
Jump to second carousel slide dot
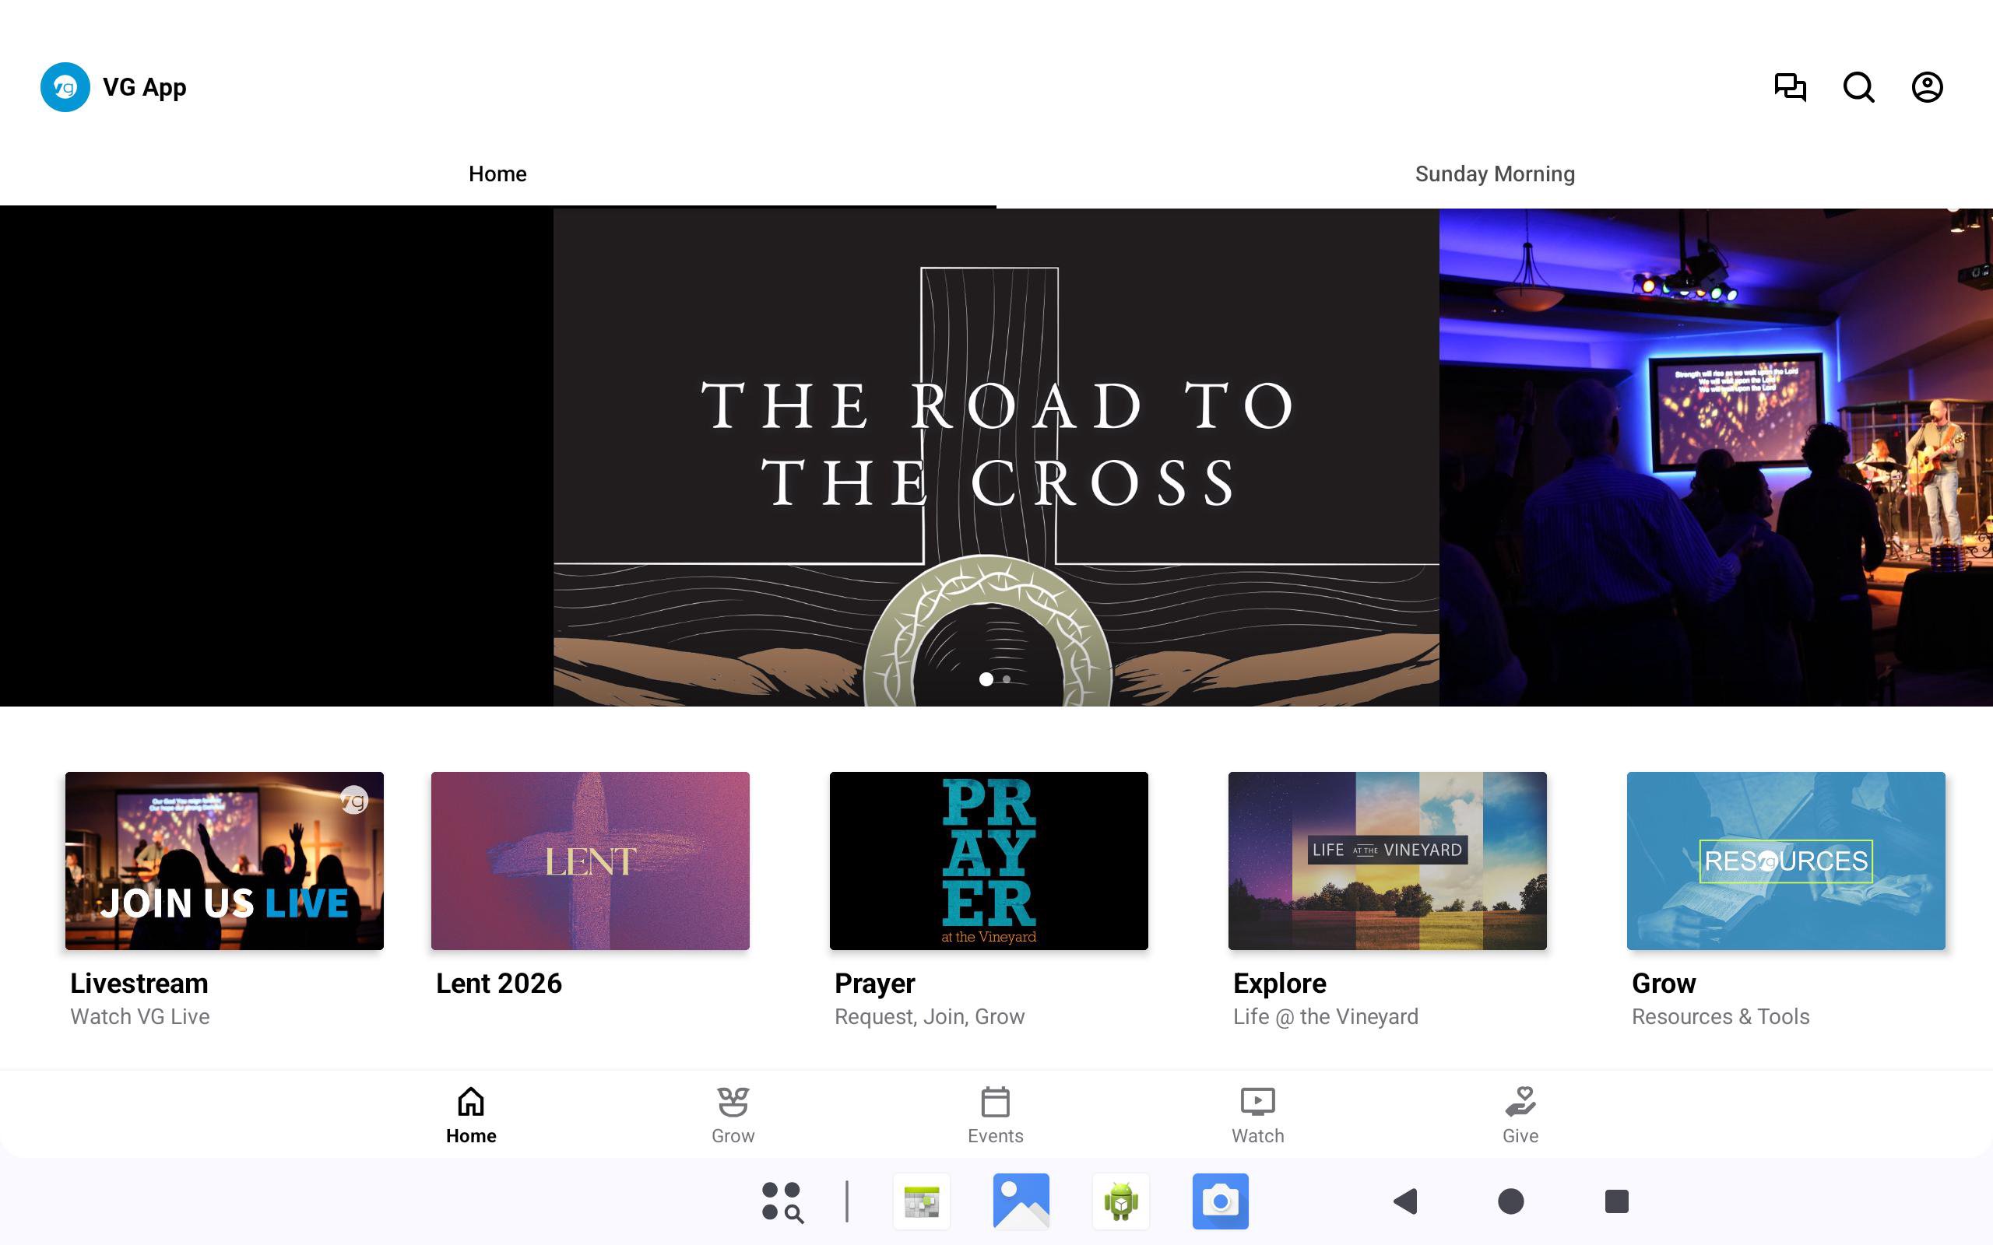pyautogui.click(x=1007, y=679)
